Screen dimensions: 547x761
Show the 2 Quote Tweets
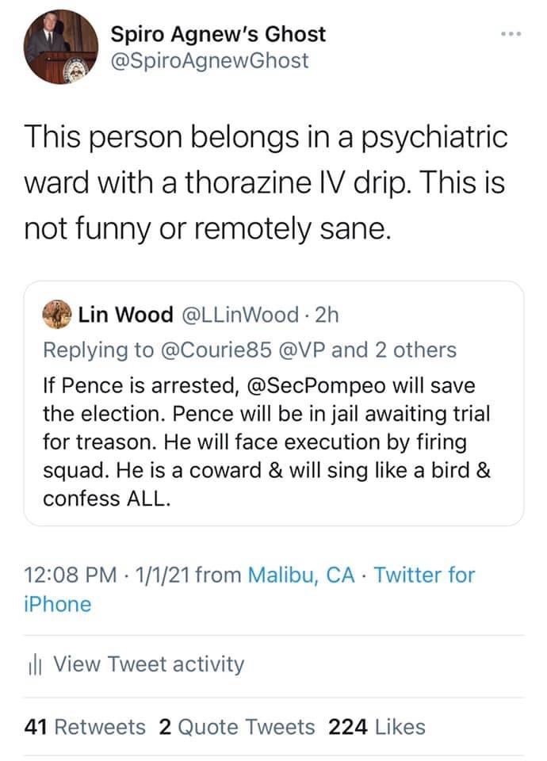tap(236, 727)
